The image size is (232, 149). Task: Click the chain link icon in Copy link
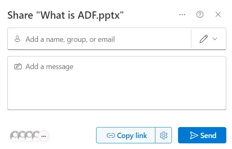tap(111, 135)
